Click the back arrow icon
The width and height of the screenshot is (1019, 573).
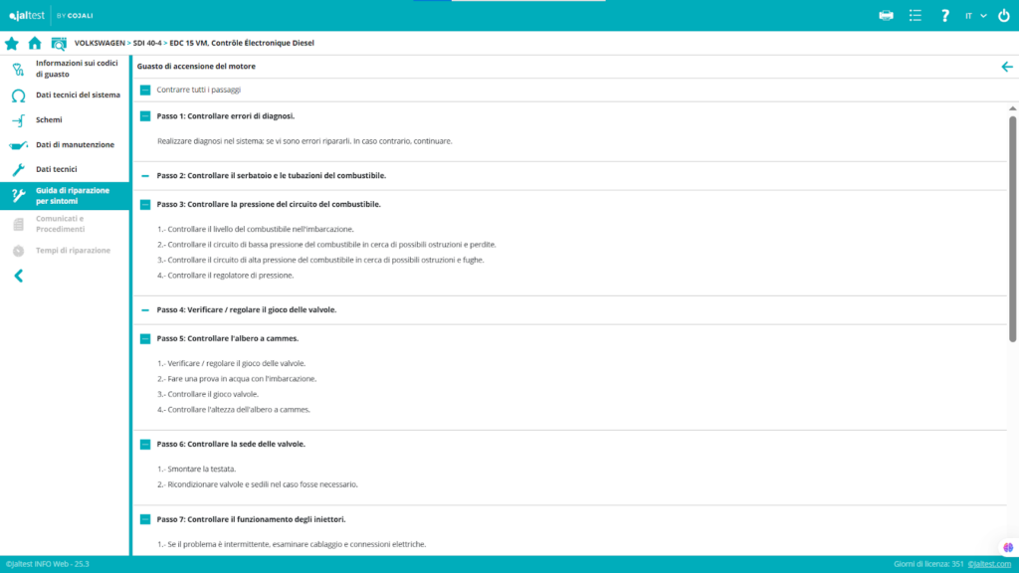[1007, 67]
